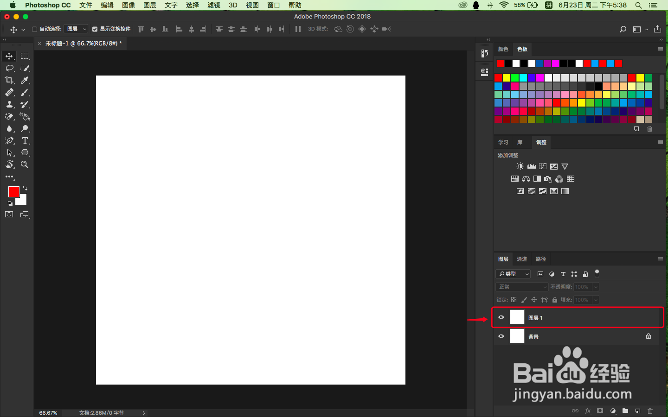Select the Horizontal Type tool

pyautogui.click(x=25, y=140)
